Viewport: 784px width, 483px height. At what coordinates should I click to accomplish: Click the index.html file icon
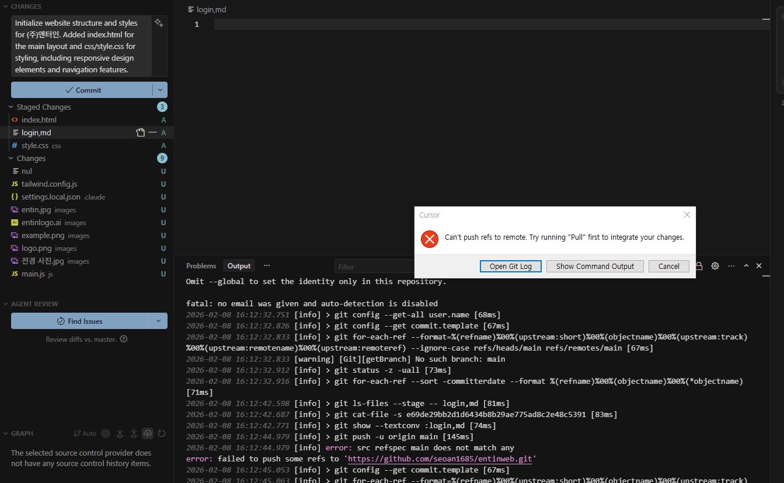click(15, 120)
